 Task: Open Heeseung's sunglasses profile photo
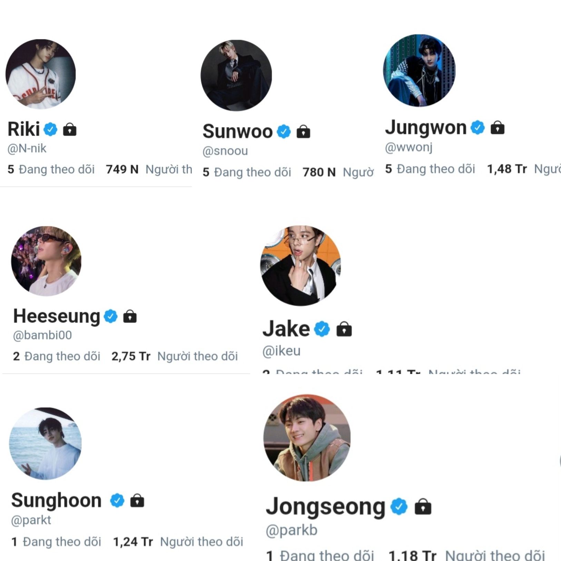click(46, 261)
